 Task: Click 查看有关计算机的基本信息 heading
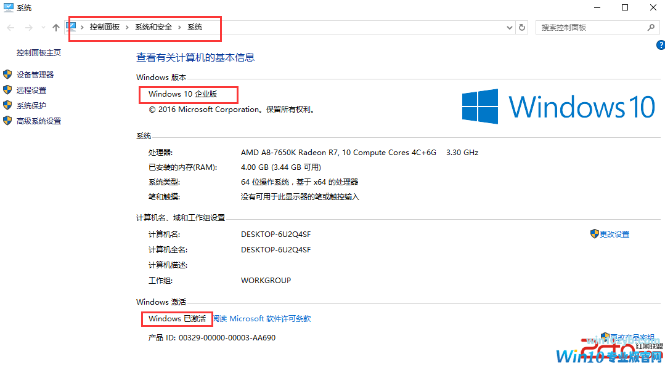195,57
